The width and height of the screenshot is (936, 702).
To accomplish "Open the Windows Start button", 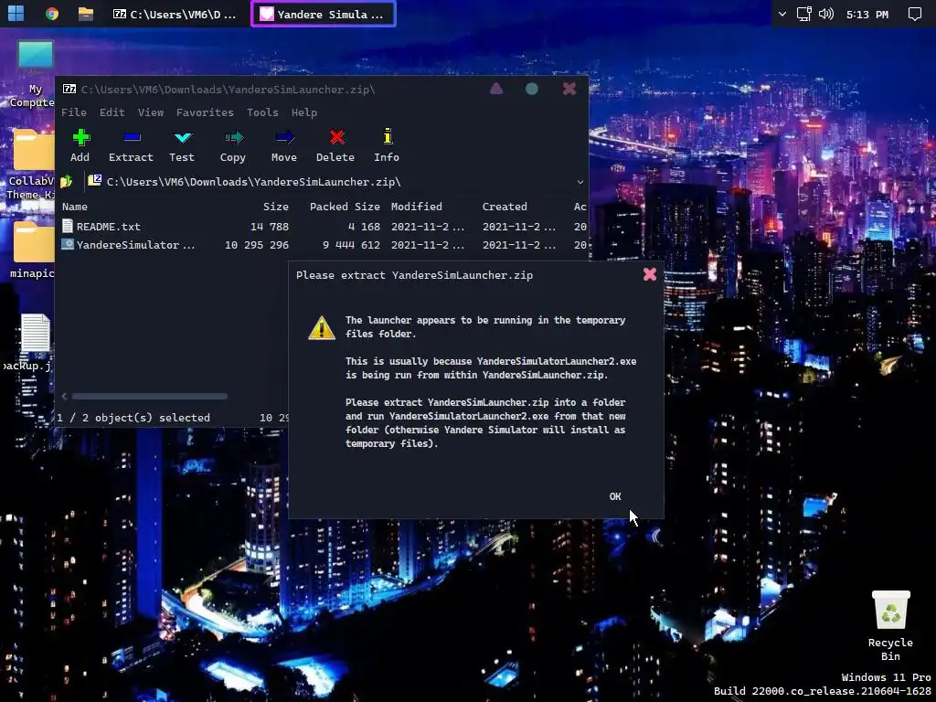I will (x=16, y=14).
